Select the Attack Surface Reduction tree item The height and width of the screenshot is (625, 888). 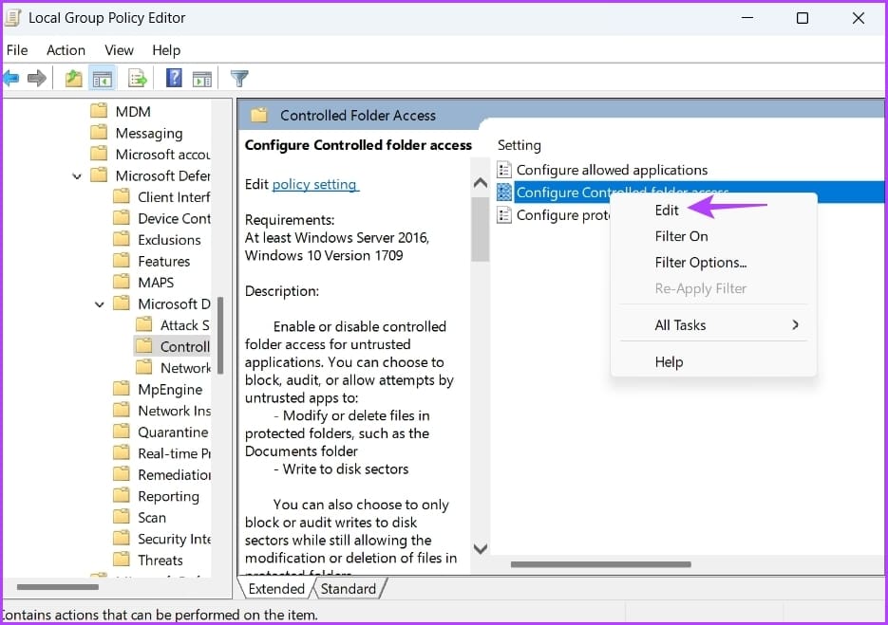click(184, 325)
